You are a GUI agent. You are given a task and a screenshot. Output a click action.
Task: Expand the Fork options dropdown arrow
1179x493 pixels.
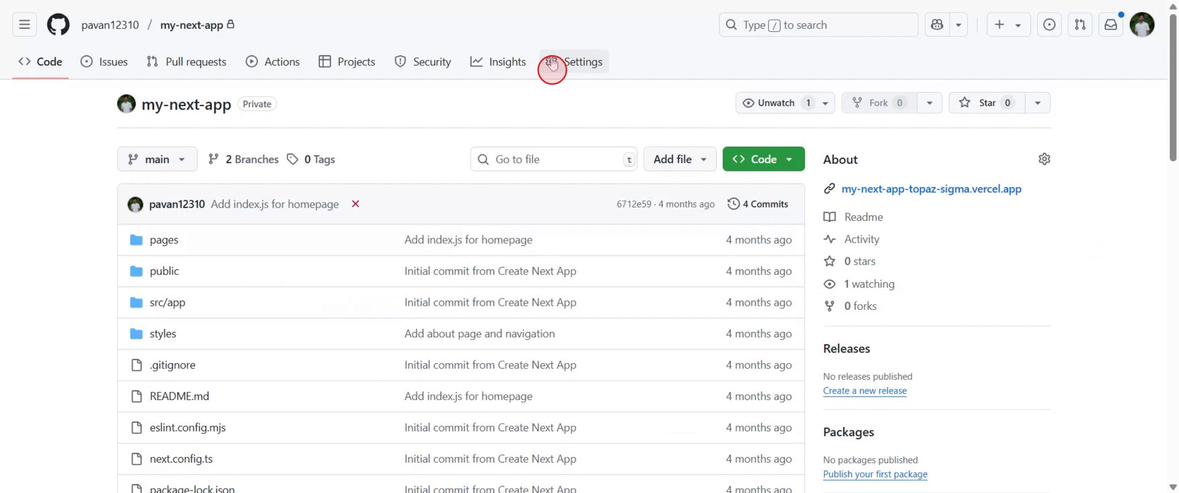(929, 103)
